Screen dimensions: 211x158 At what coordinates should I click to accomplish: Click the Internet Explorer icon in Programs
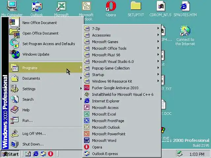pyautogui.click(x=87, y=101)
